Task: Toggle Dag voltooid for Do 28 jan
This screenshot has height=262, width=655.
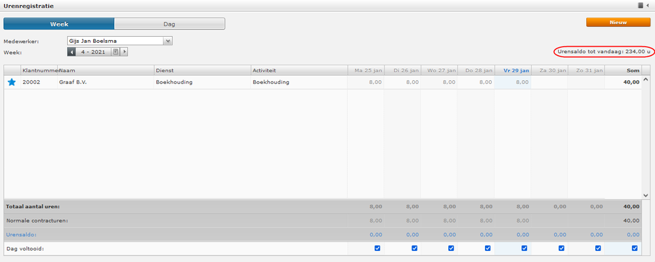Action: tap(488, 248)
